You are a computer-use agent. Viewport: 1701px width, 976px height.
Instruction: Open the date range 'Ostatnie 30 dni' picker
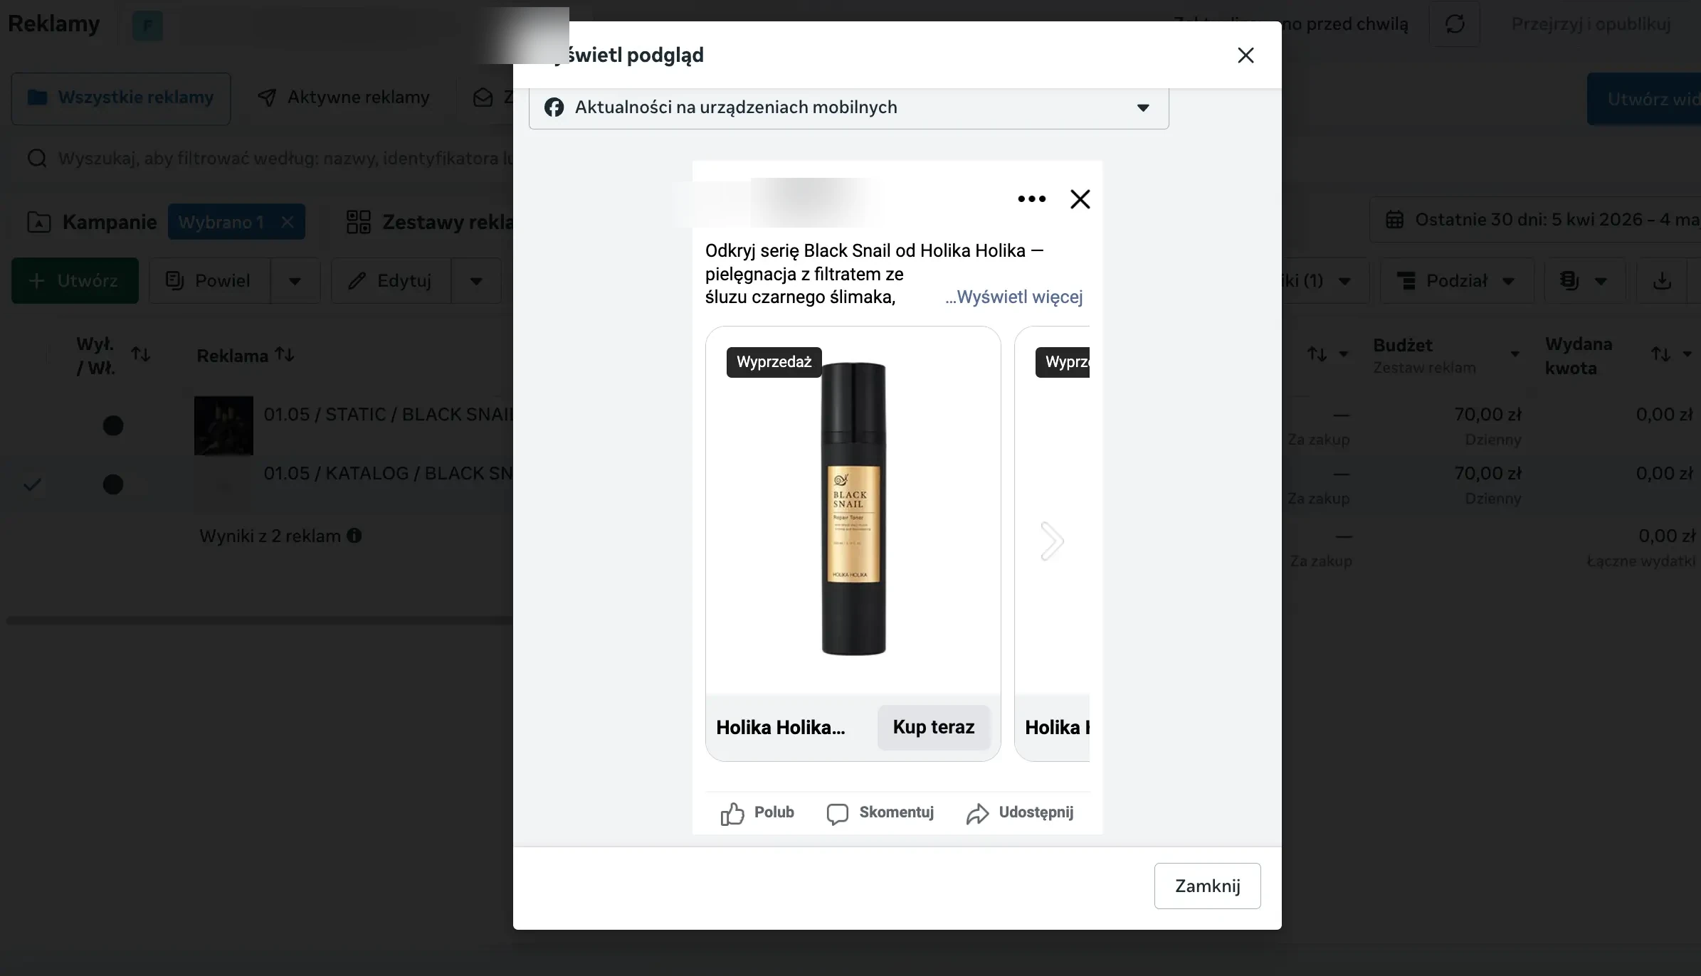[x=1536, y=220]
